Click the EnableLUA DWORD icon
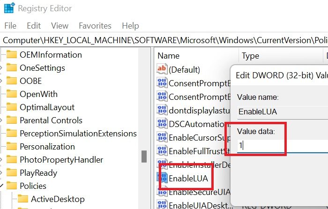 (x=162, y=178)
